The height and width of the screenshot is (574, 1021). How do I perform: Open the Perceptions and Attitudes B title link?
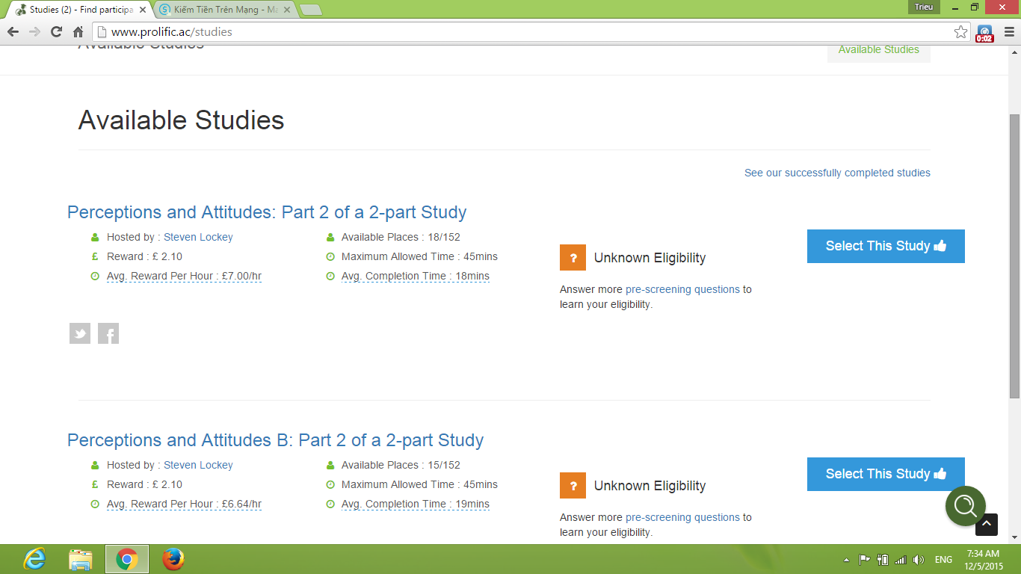click(276, 440)
